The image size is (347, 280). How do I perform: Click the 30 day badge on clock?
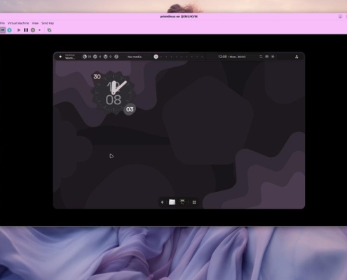(97, 76)
